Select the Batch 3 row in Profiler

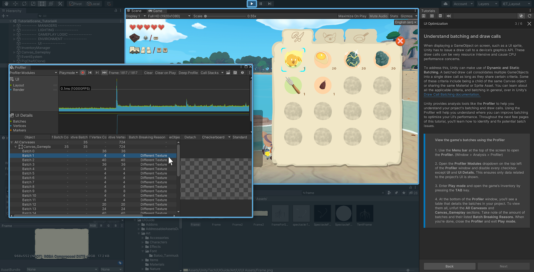28,164
